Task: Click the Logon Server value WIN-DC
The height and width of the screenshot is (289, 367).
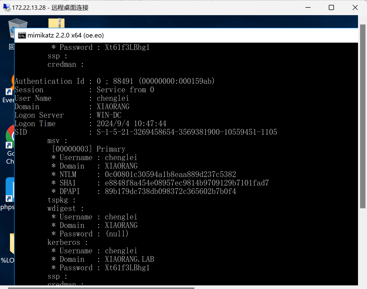Action: (109, 115)
